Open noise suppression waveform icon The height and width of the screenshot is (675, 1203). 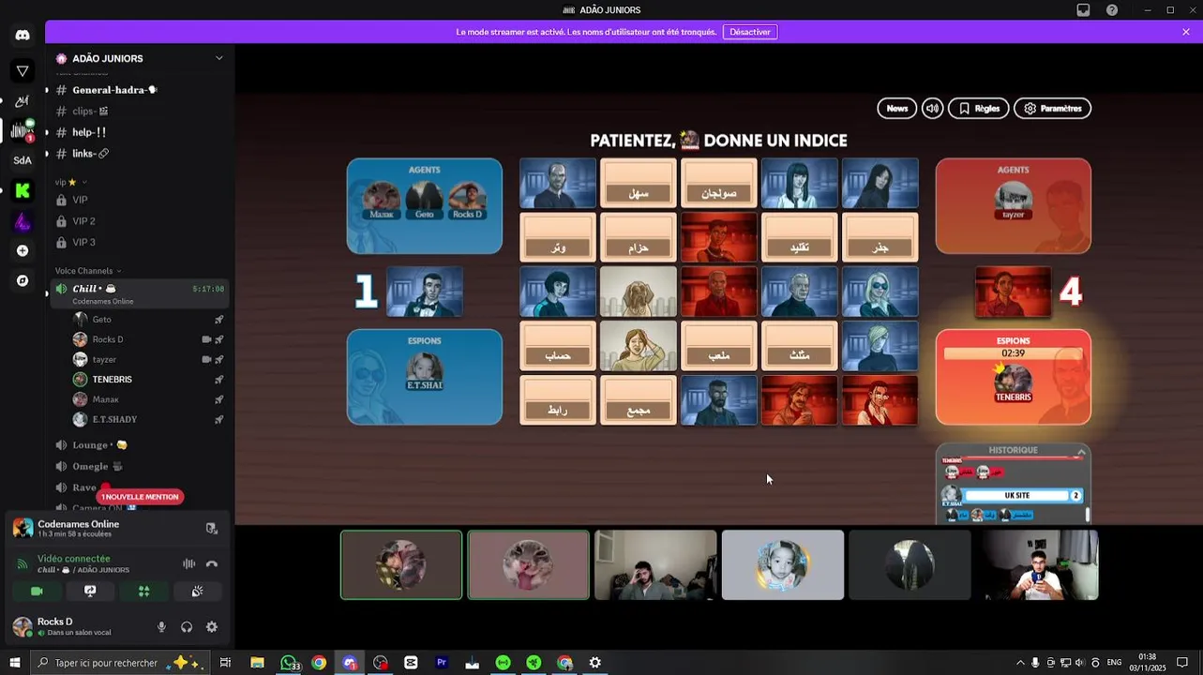tap(188, 563)
